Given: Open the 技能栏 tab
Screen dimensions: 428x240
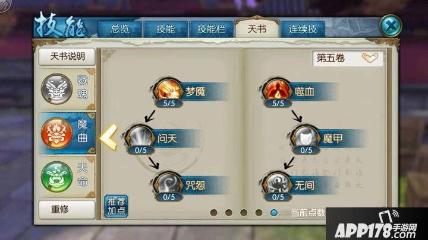Looking at the screenshot, I should pyautogui.click(x=211, y=29).
